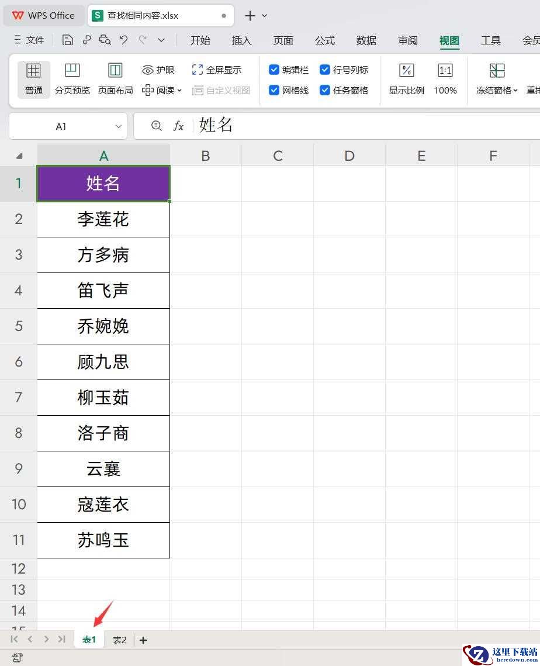Open the 工具 ribbon tab
The image size is (540, 666).
point(491,40)
